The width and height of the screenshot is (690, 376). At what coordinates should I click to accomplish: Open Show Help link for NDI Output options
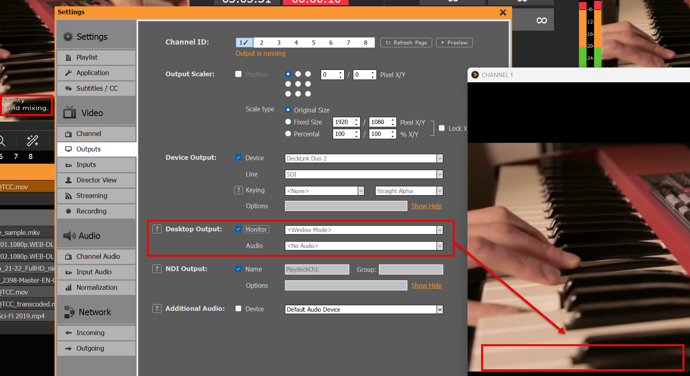427,285
